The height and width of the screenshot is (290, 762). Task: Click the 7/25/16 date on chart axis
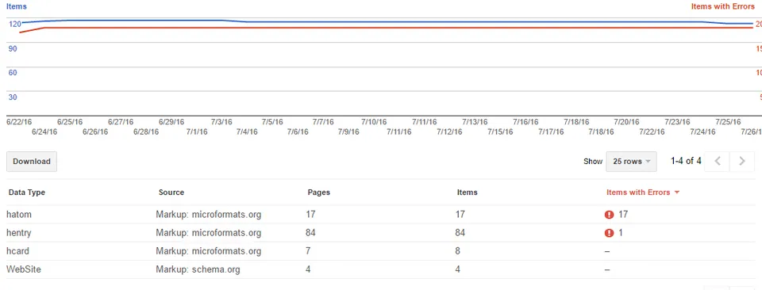coord(728,122)
